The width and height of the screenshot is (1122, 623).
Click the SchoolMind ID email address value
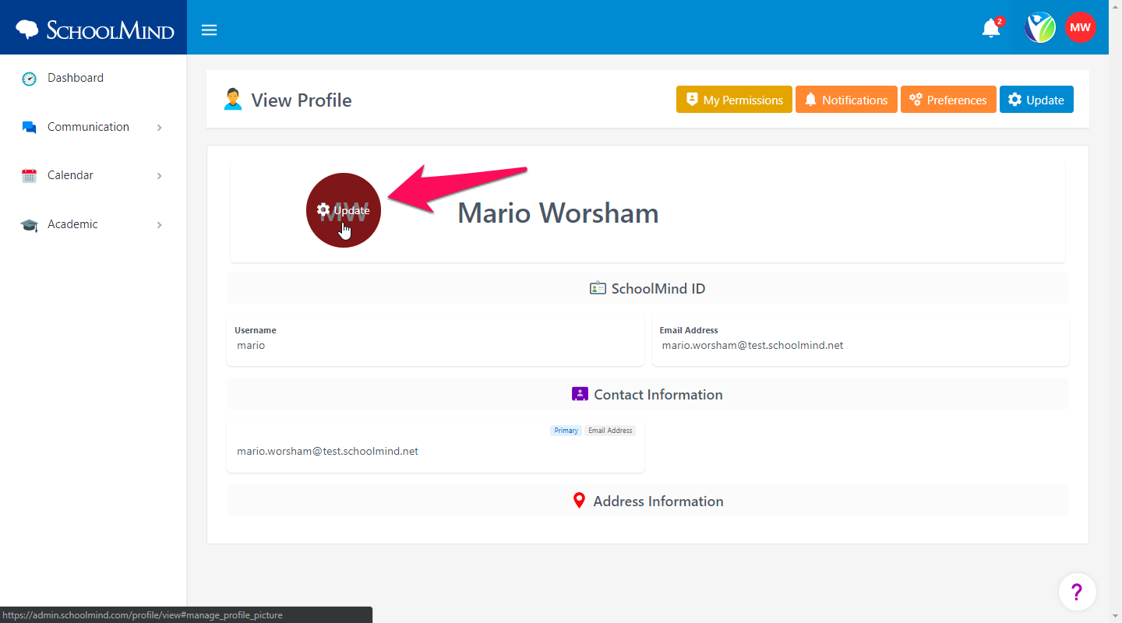(x=753, y=345)
